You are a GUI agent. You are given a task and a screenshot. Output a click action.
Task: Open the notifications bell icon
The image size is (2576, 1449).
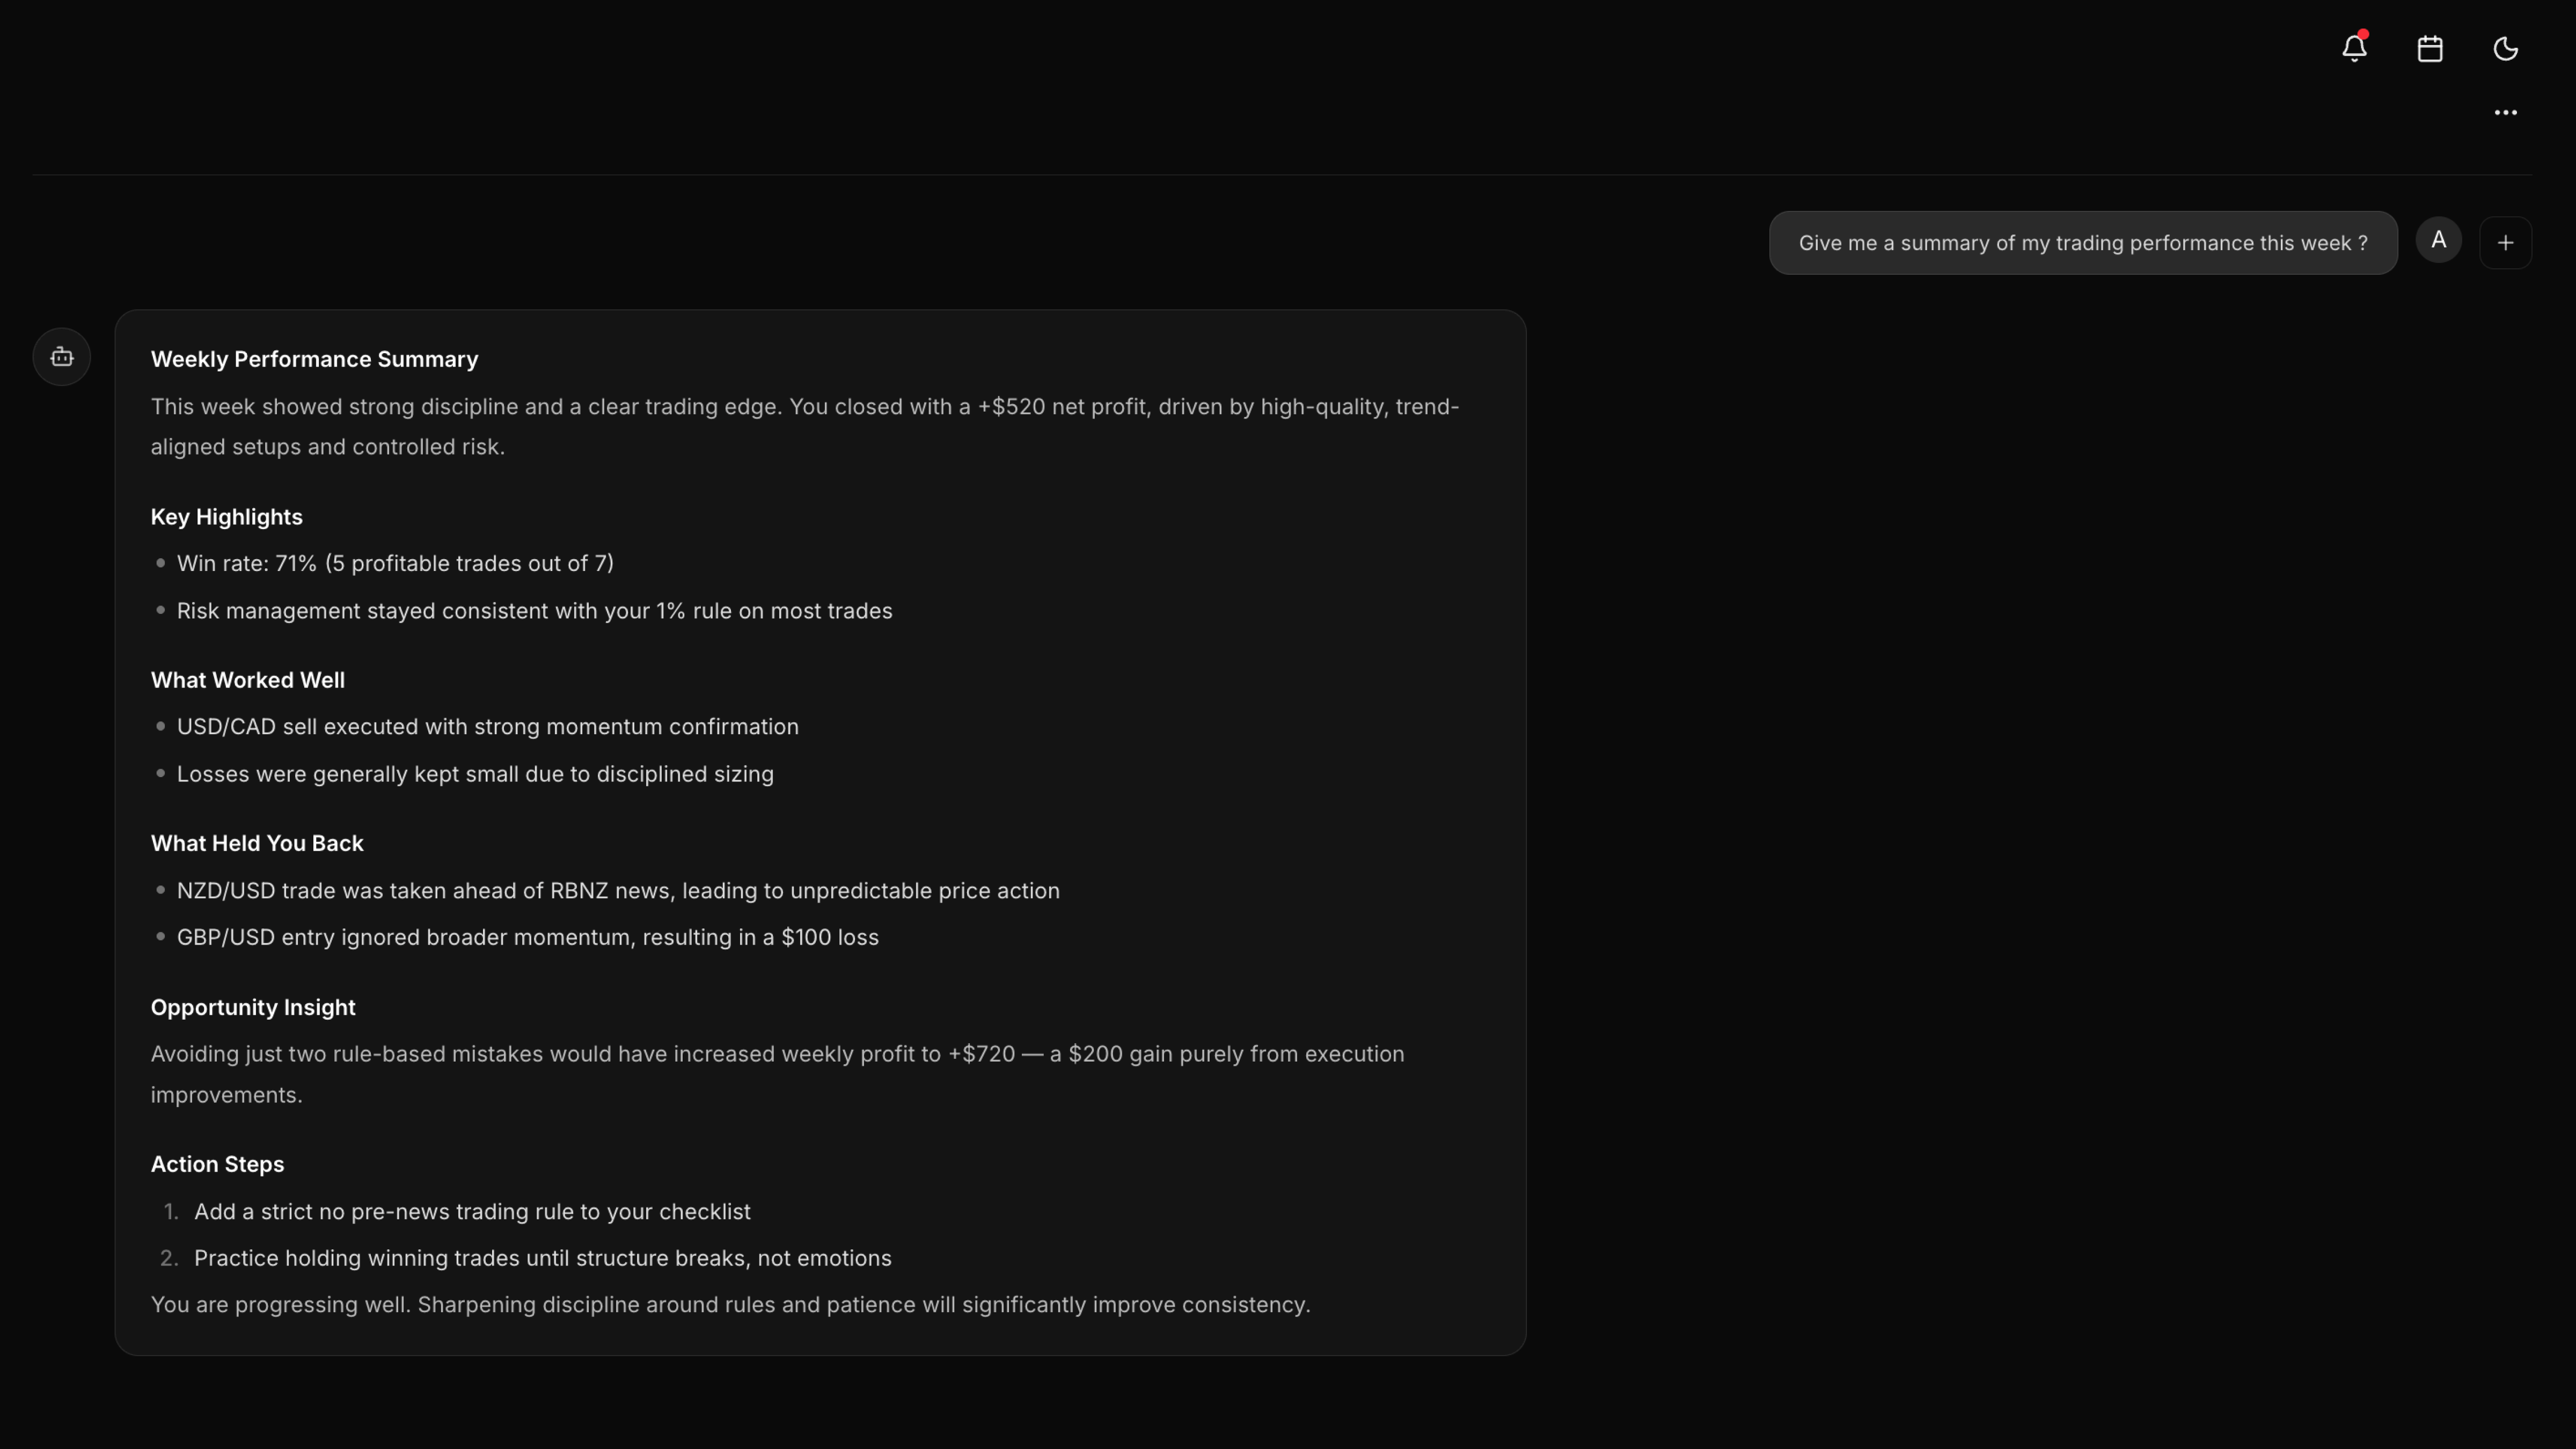2354,48
